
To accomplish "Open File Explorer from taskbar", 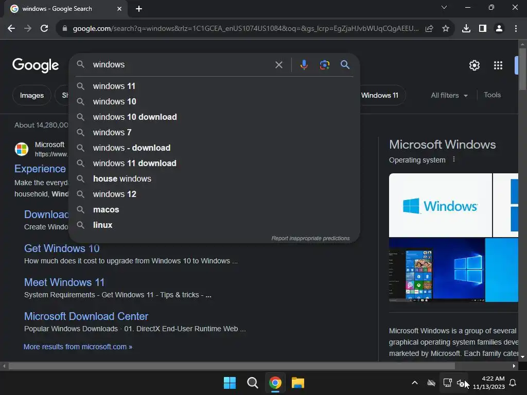I will (x=298, y=383).
